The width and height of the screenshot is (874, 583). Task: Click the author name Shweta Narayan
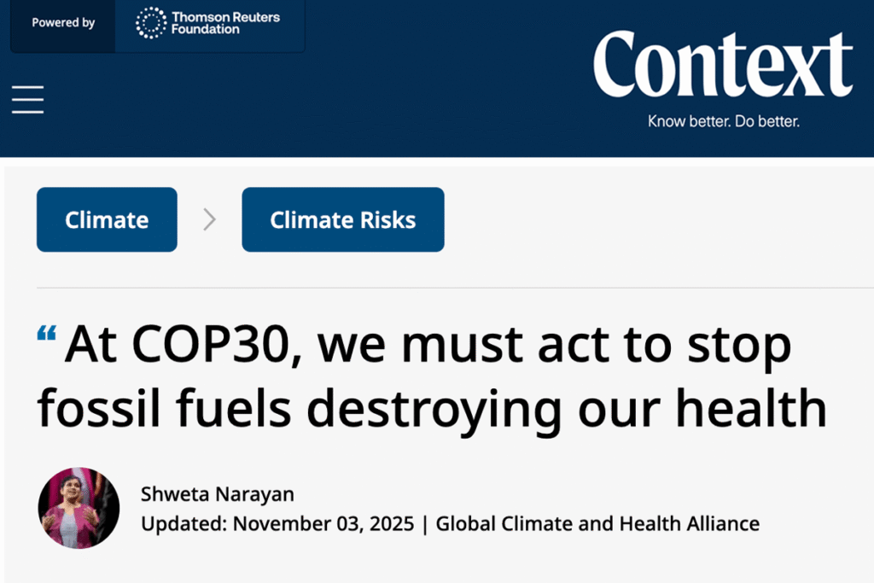217,493
